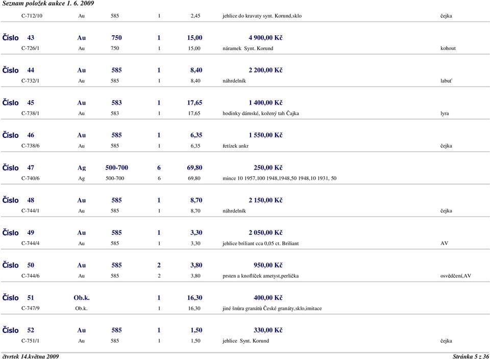490x359 pixels.
Task: Click price 1 400,00 Kč
Action: point(265,103)
